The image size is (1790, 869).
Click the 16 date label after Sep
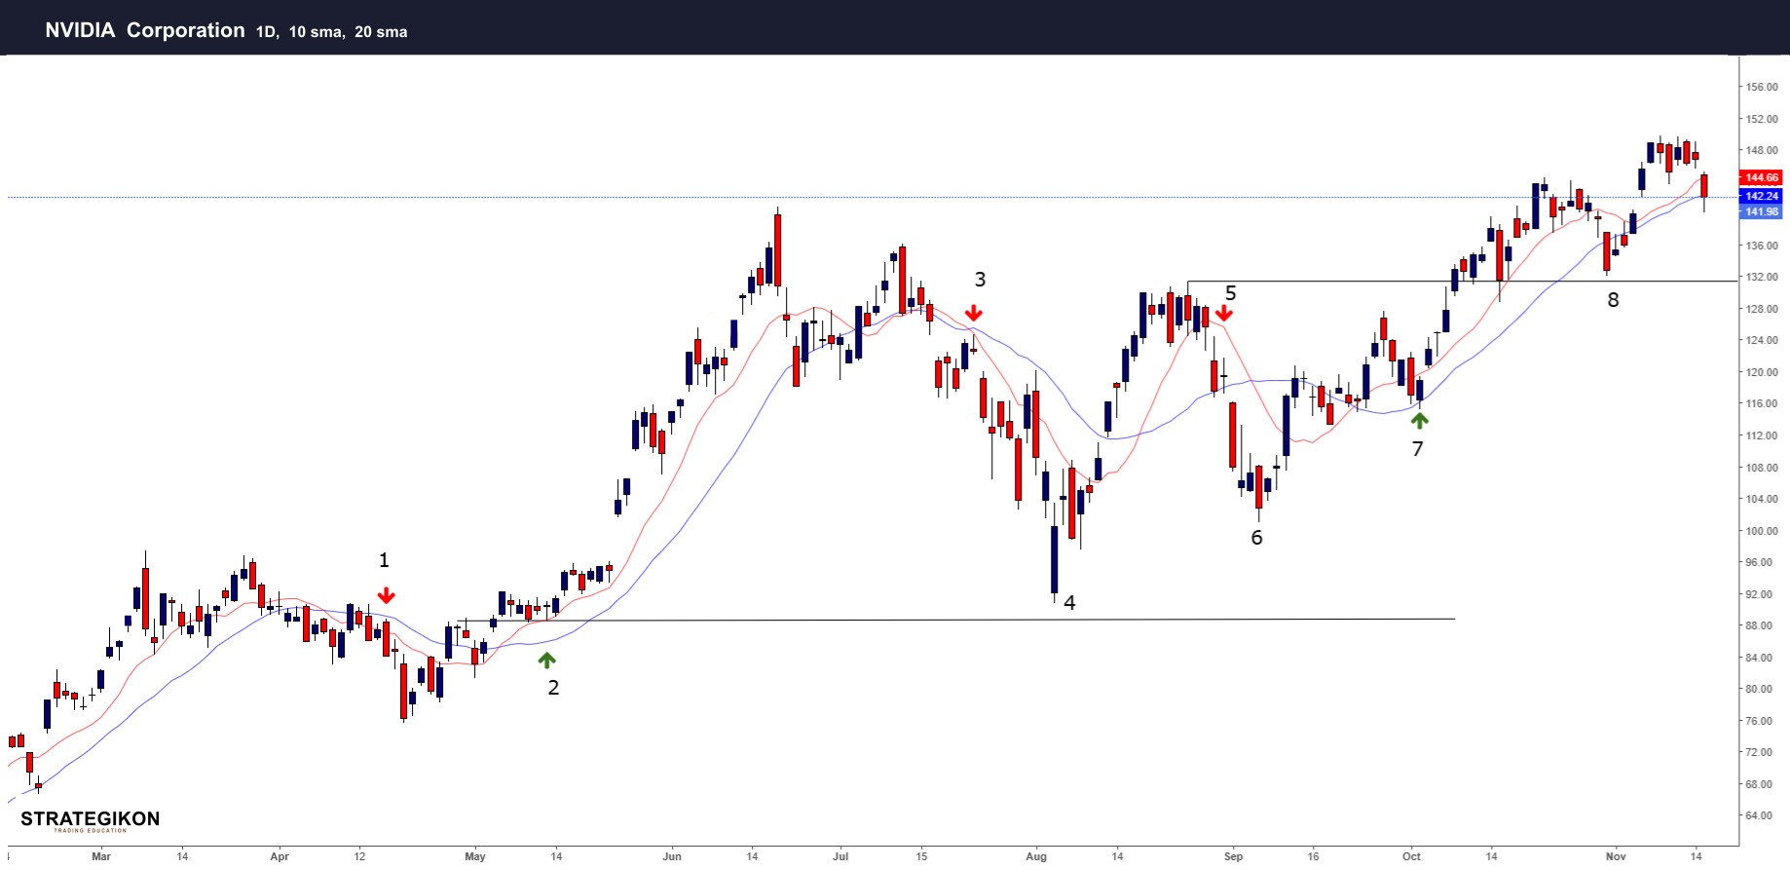pos(1313,856)
